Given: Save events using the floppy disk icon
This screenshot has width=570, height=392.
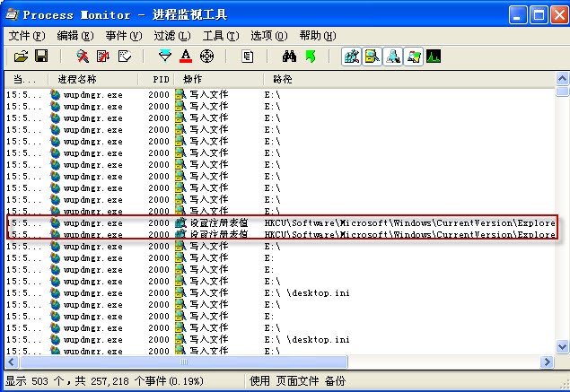Looking at the screenshot, I should (41, 57).
